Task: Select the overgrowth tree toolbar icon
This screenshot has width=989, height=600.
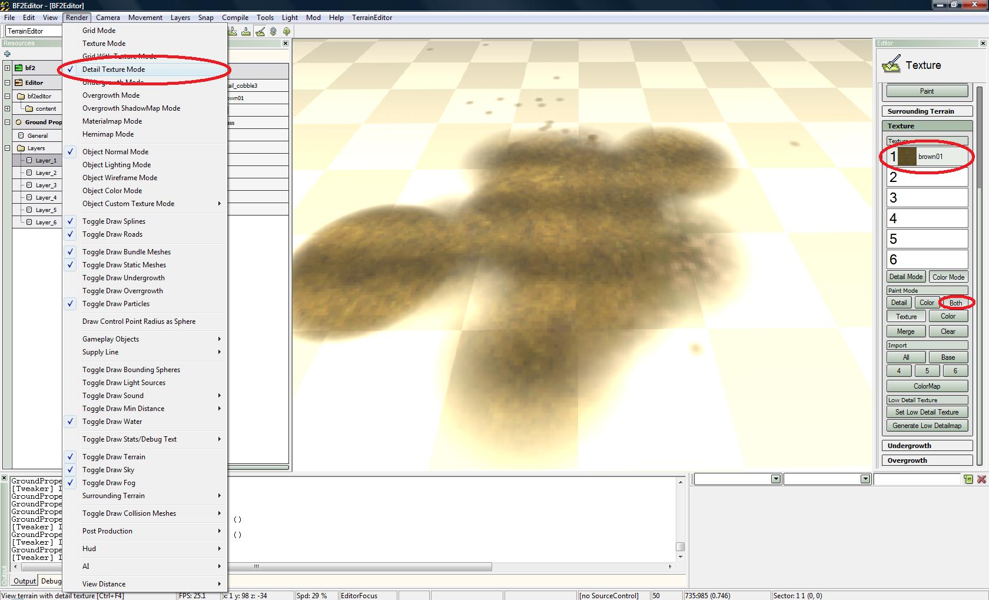Action: (287, 31)
